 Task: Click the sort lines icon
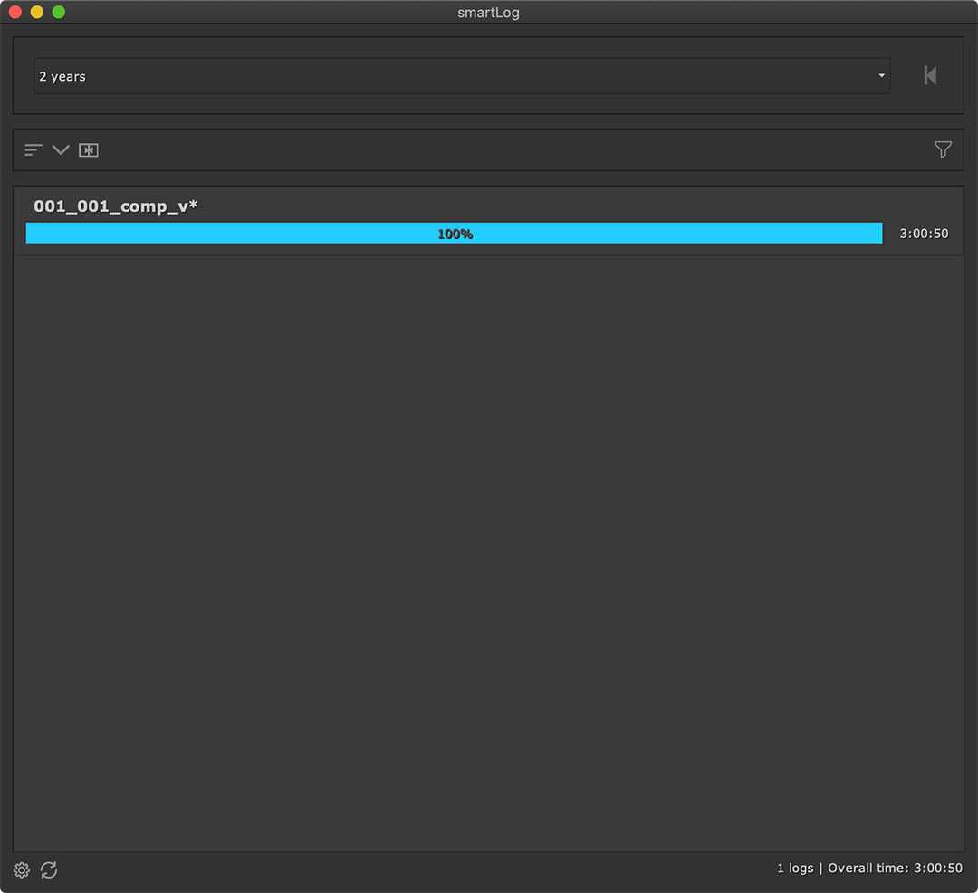point(34,150)
